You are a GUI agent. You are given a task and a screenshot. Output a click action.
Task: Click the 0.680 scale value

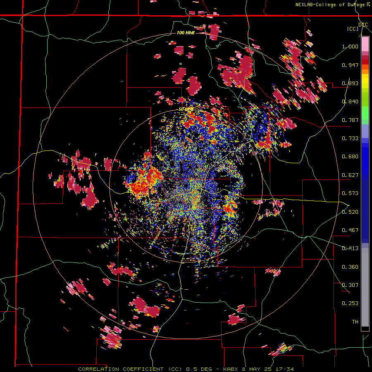pos(350,157)
